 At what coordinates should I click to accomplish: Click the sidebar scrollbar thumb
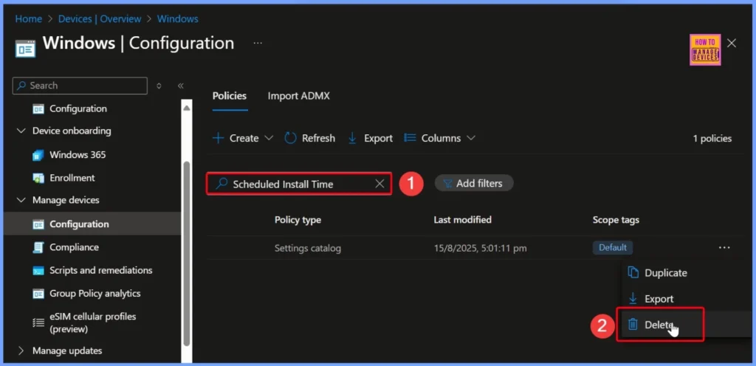[x=187, y=253]
